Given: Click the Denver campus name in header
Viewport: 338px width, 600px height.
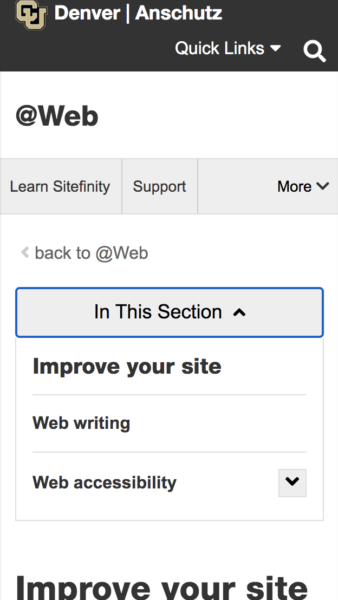Looking at the screenshot, I should 87,13.
